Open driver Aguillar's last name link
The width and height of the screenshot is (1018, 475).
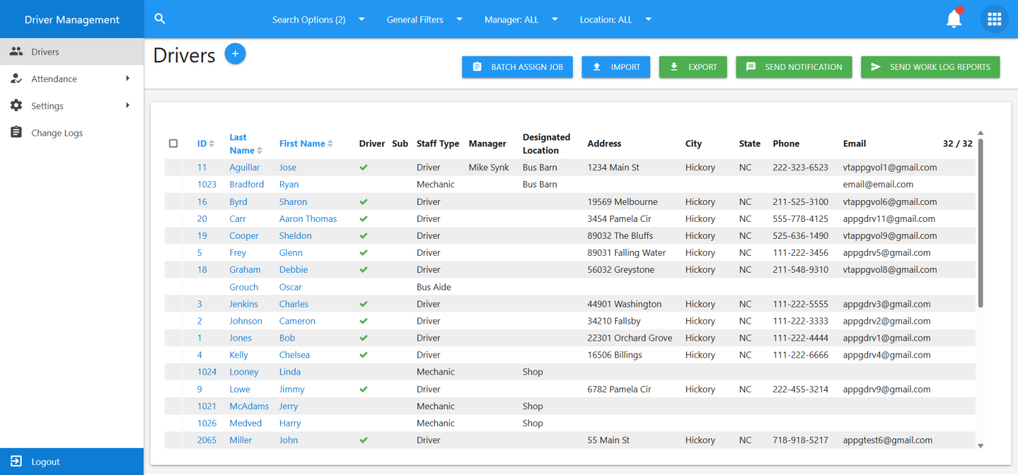244,168
